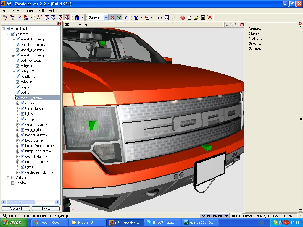
Task: Uncheck the cockpit checkbox
Action: pyautogui.click(x=22, y=119)
